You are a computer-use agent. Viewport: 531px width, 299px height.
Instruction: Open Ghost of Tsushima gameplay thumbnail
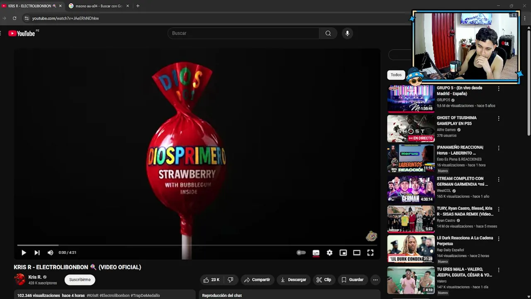tap(411, 129)
